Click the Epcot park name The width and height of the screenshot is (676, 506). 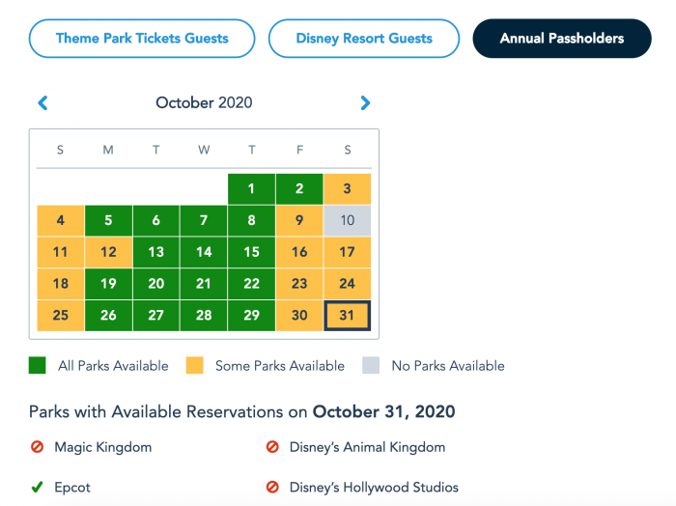tap(72, 488)
